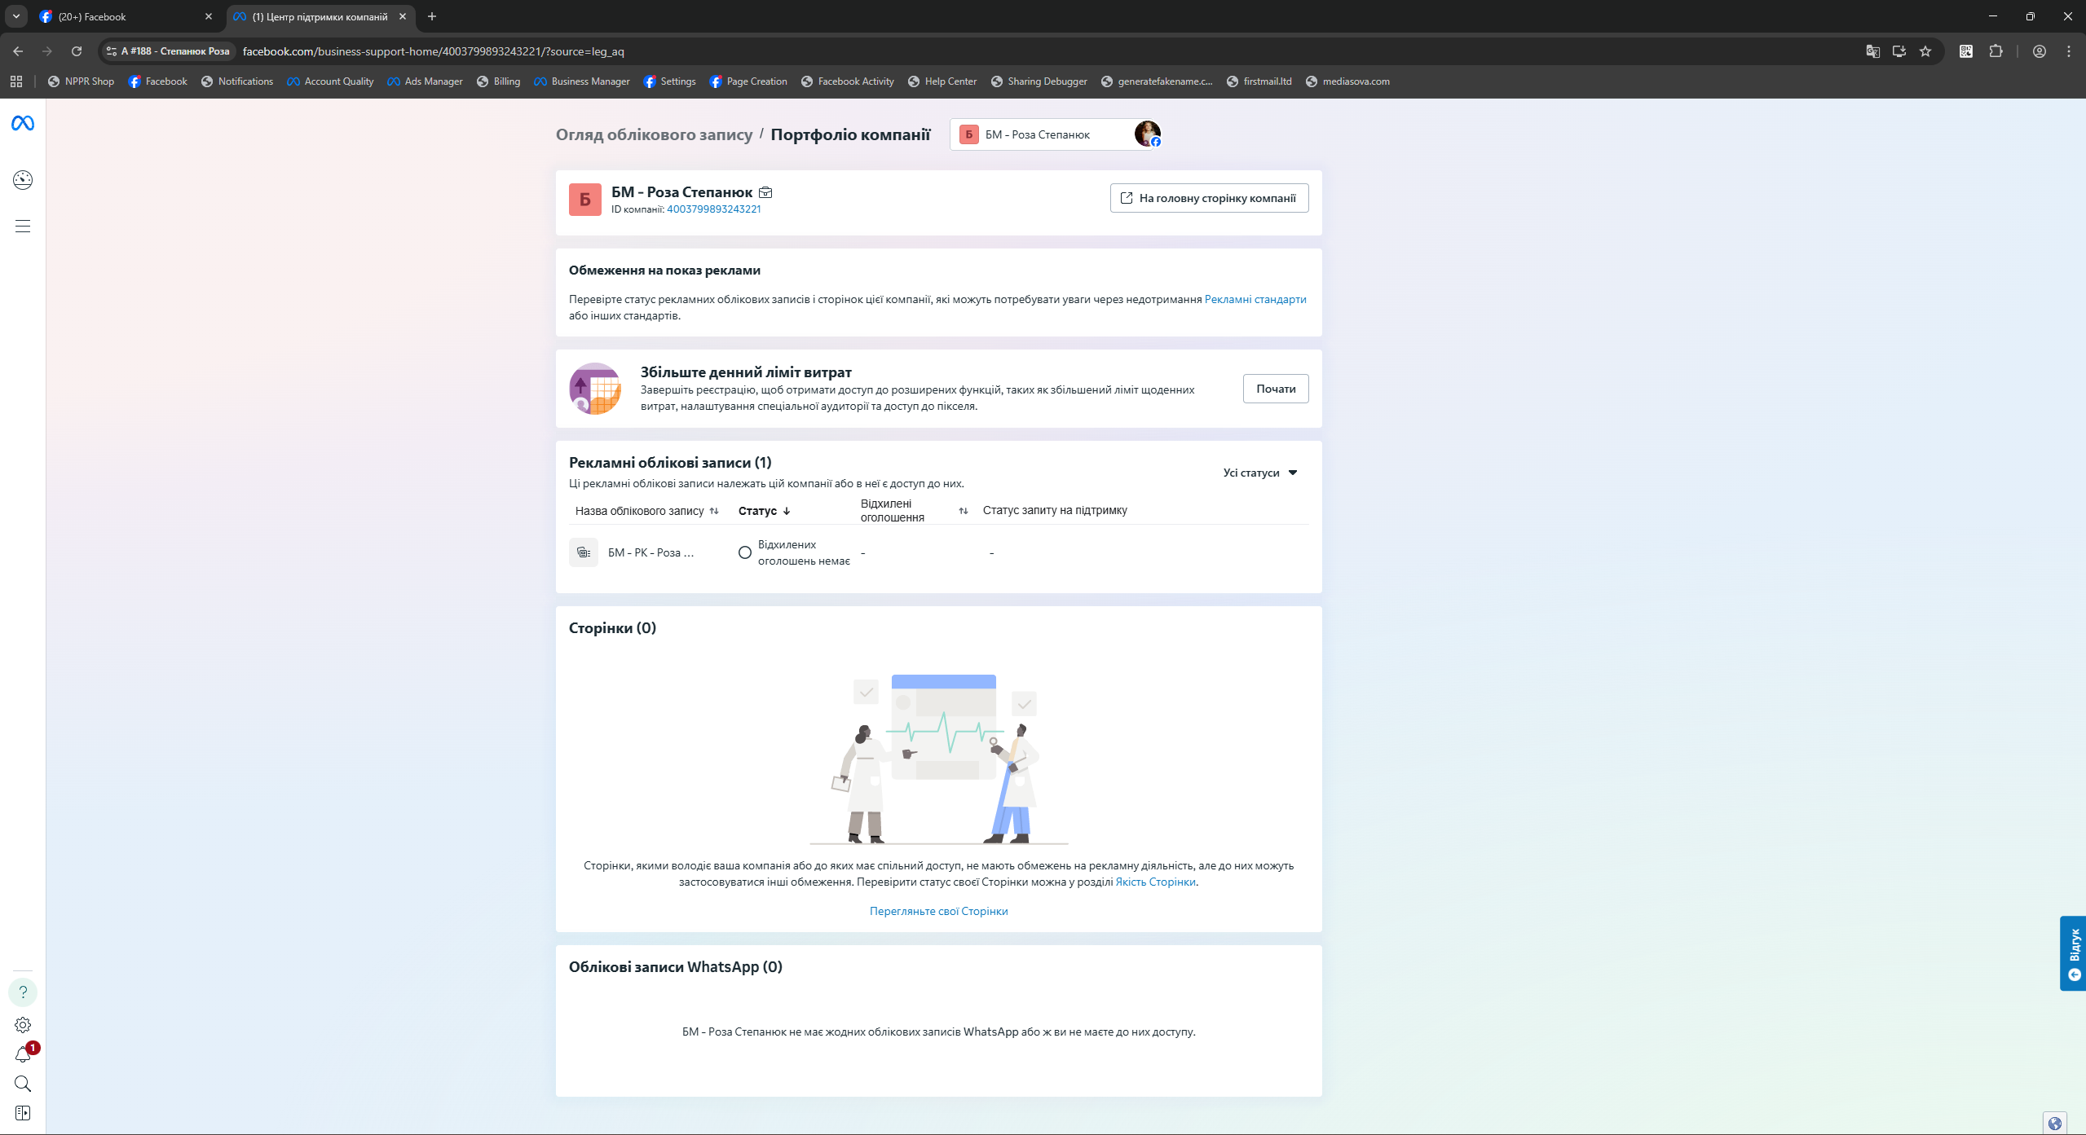Click На головну сторінку компанії button

1209,198
